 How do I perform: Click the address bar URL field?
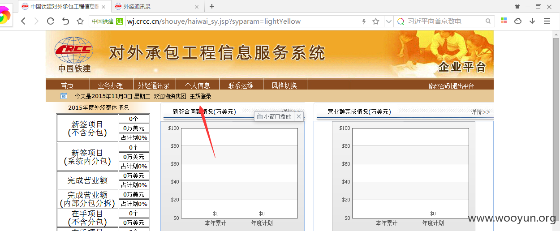tap(242, 21)
